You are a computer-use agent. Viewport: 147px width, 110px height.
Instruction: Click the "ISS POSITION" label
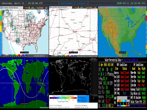coord(24,104)
